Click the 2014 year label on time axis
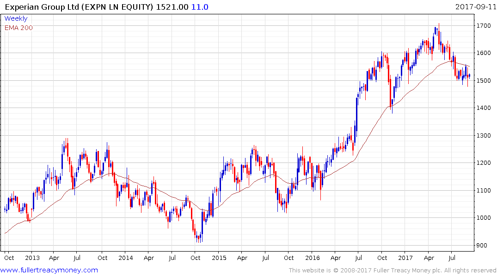 click(x=125, y=258)
